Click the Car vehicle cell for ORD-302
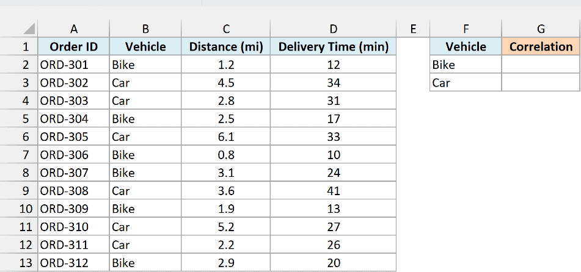Viewport: 581px width, 272px height. point(145,82)
